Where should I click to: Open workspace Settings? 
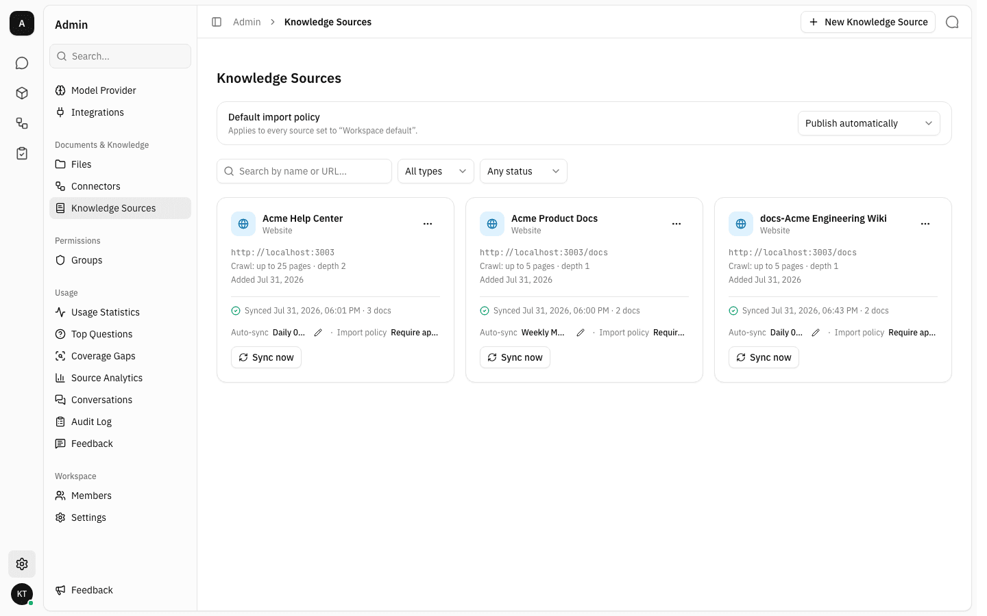click(120, 517)
